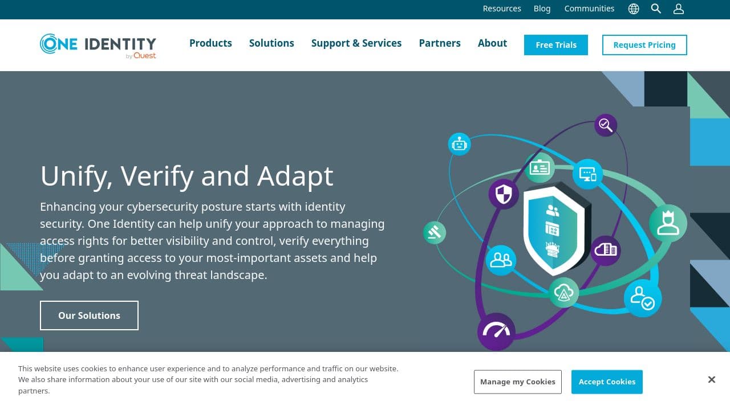
Task: Dismiss the cookie notice with the X
Action: point(711,379)
